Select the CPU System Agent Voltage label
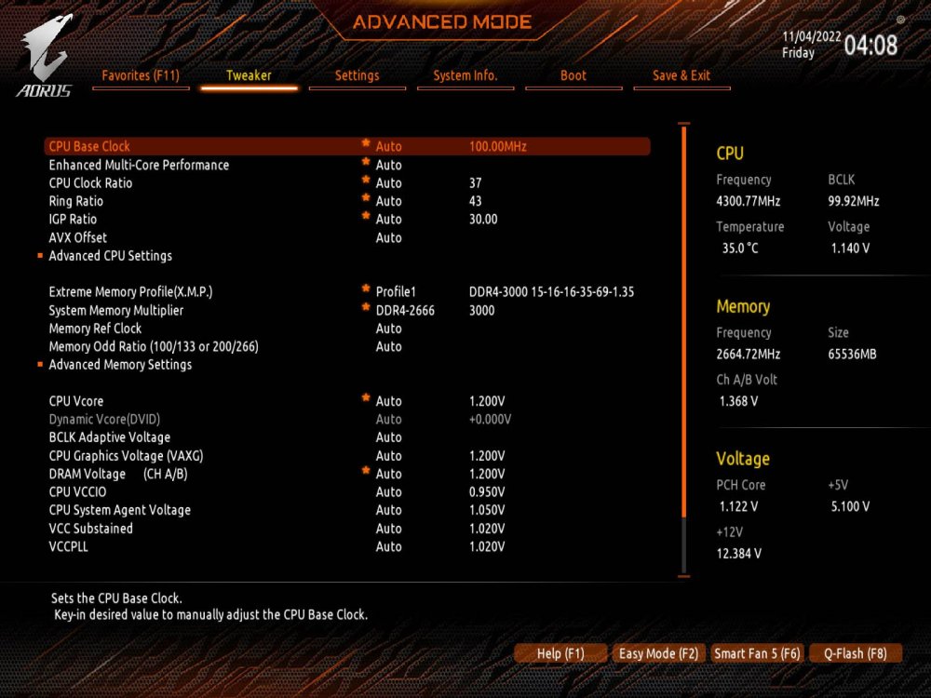This screenshot has width=931, height=698. 119,510
